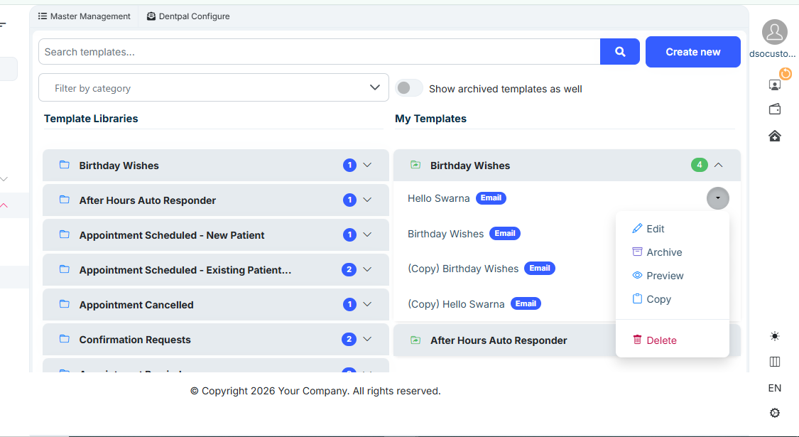Open the home icon in right sidebar
Image resolution: width=799 pixels, height=437 pixels.
(x=775, y=136)
